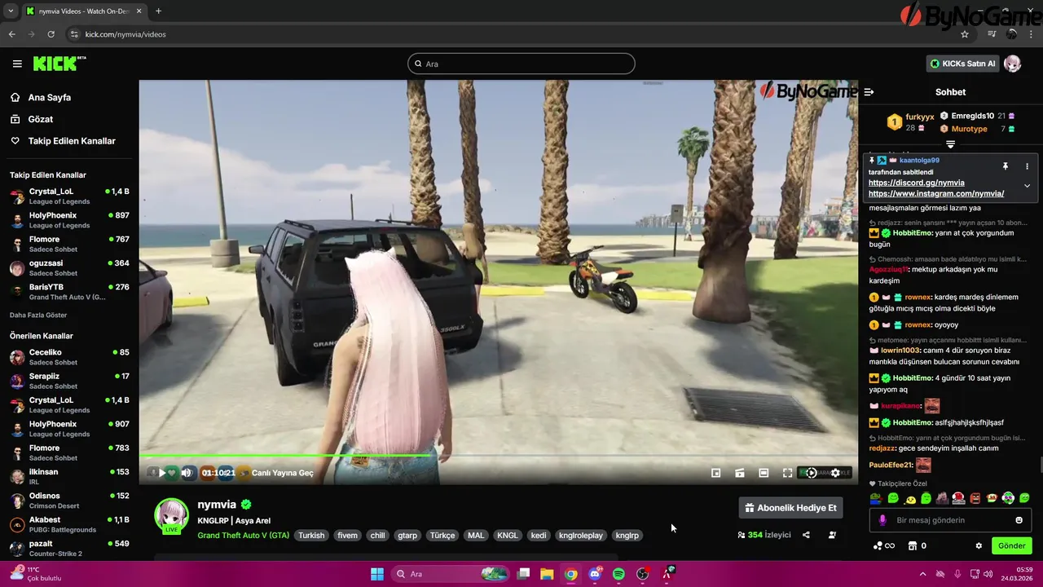Insert the Pepe frog emote

(876, 498)
